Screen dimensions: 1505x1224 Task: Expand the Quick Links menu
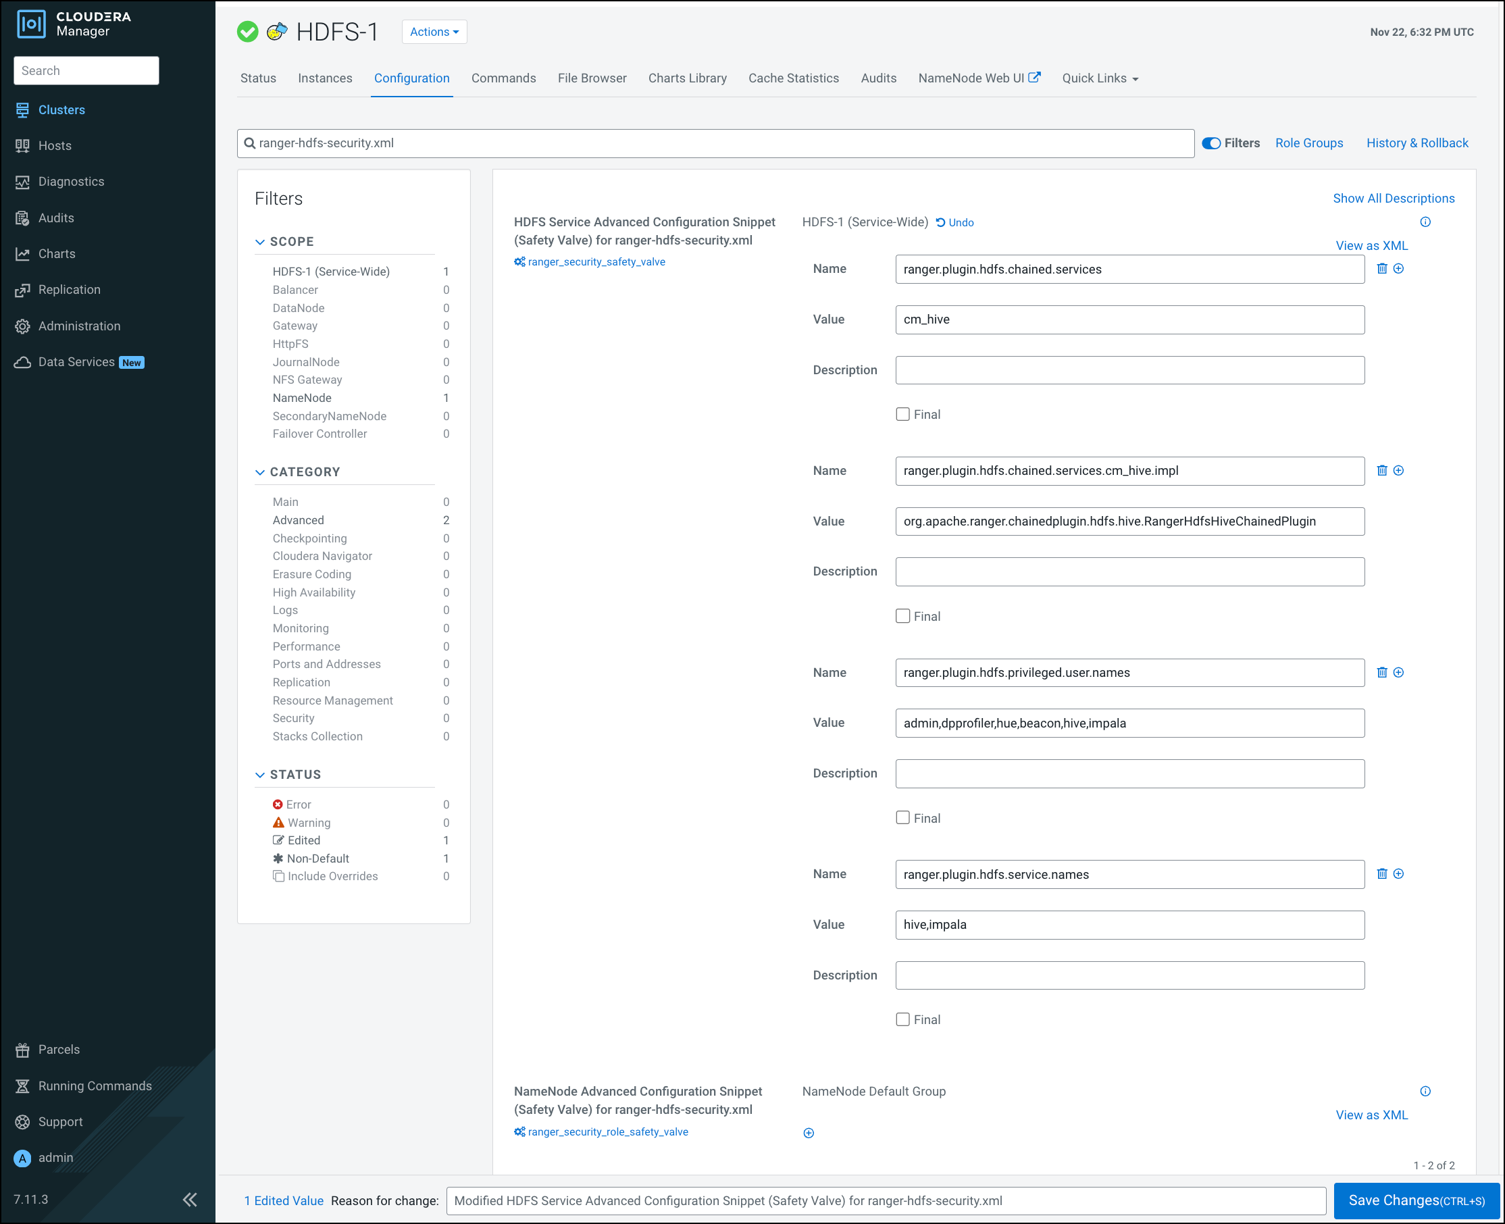click(x=1100, y=78)
